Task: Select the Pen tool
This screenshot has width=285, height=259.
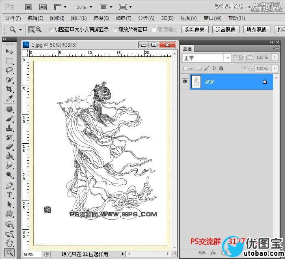Action: 9,186
